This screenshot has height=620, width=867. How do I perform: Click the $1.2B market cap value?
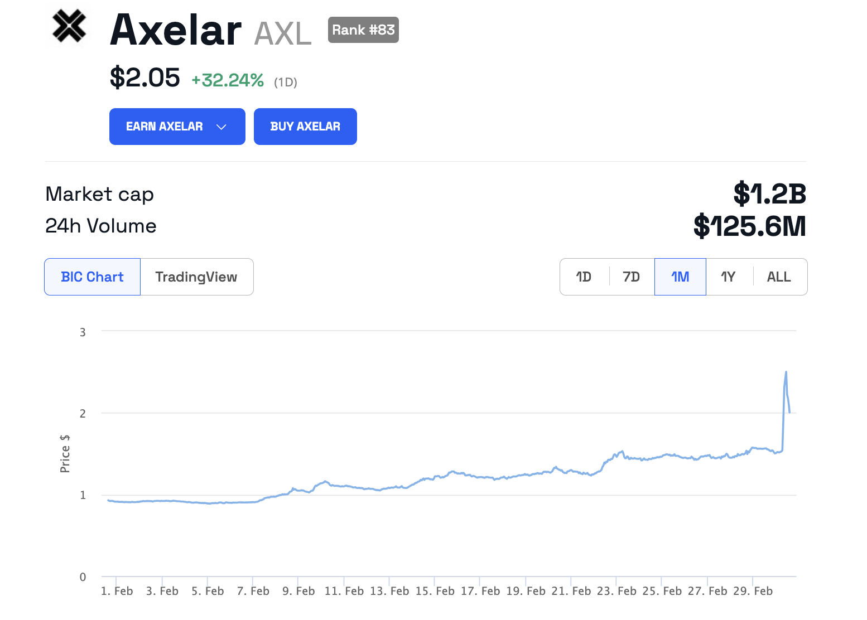click(x=769, y=194)
